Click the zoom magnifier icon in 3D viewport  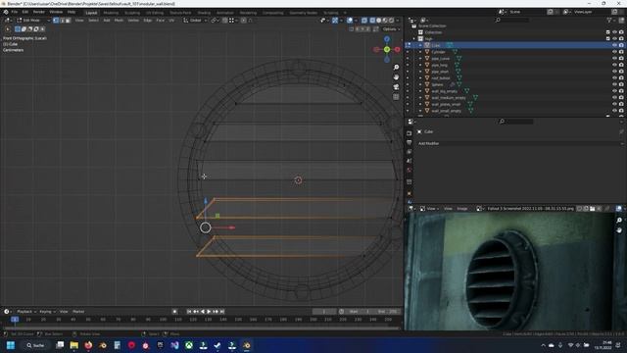point(396,68)
